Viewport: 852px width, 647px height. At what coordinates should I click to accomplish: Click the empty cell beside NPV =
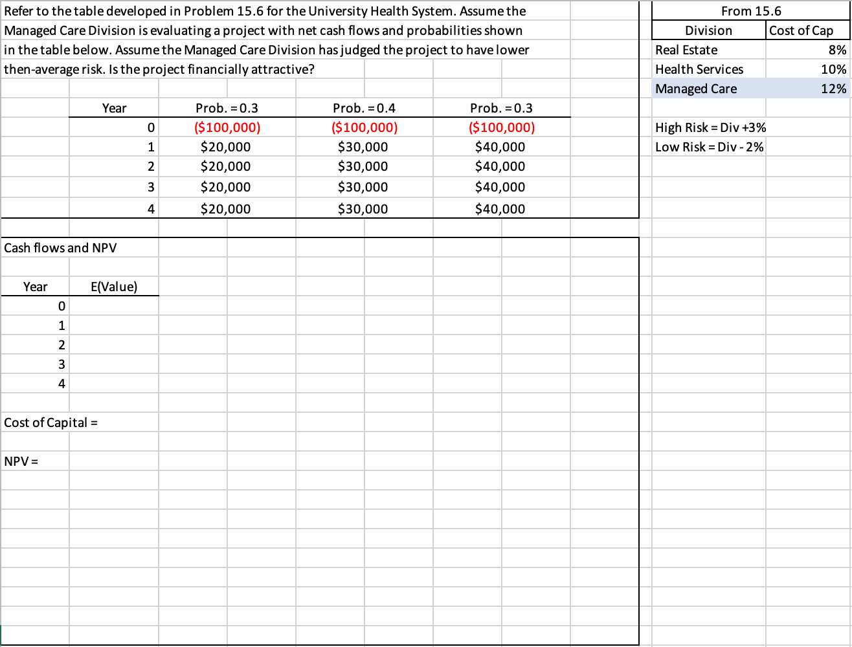[x=114, y=460]
